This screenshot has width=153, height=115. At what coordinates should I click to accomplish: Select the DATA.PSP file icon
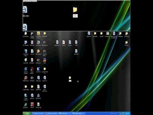38,70
